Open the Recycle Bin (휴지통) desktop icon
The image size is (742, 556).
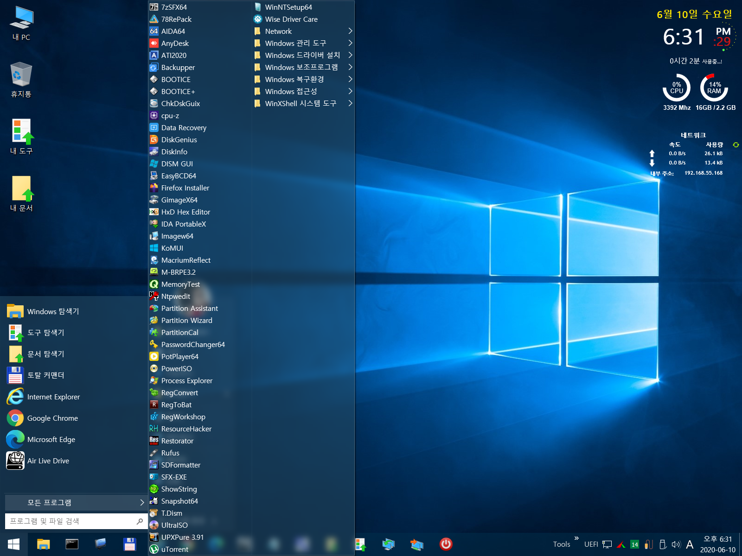[x=21, y=80]
